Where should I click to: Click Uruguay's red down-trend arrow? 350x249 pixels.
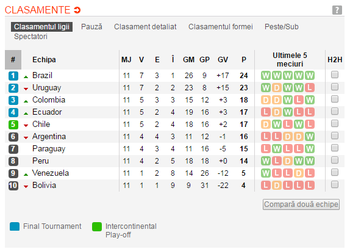(26, 89)
